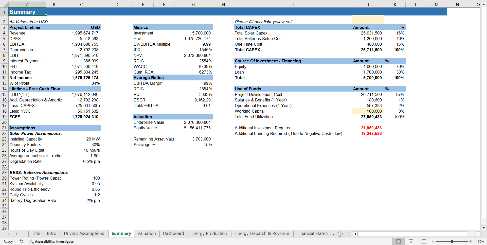Click the zoom slider control
Screen dimensions: 487x245
click(x=452, y=241)
